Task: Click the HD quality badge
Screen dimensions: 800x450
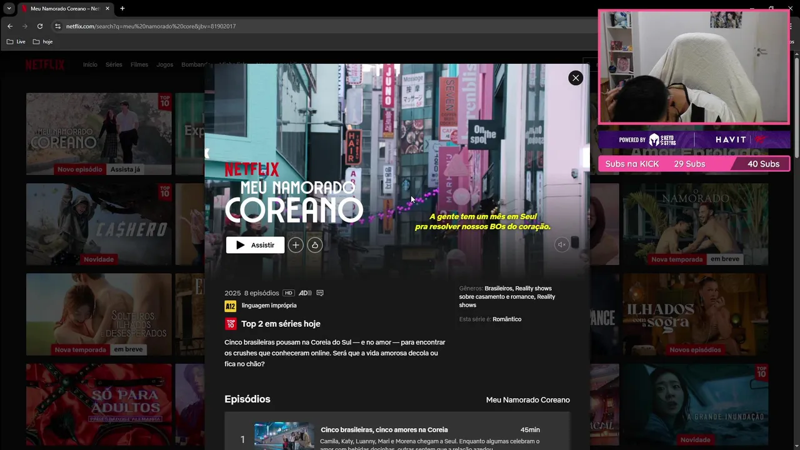Action: pyautogui.click(x=288, y=293)
